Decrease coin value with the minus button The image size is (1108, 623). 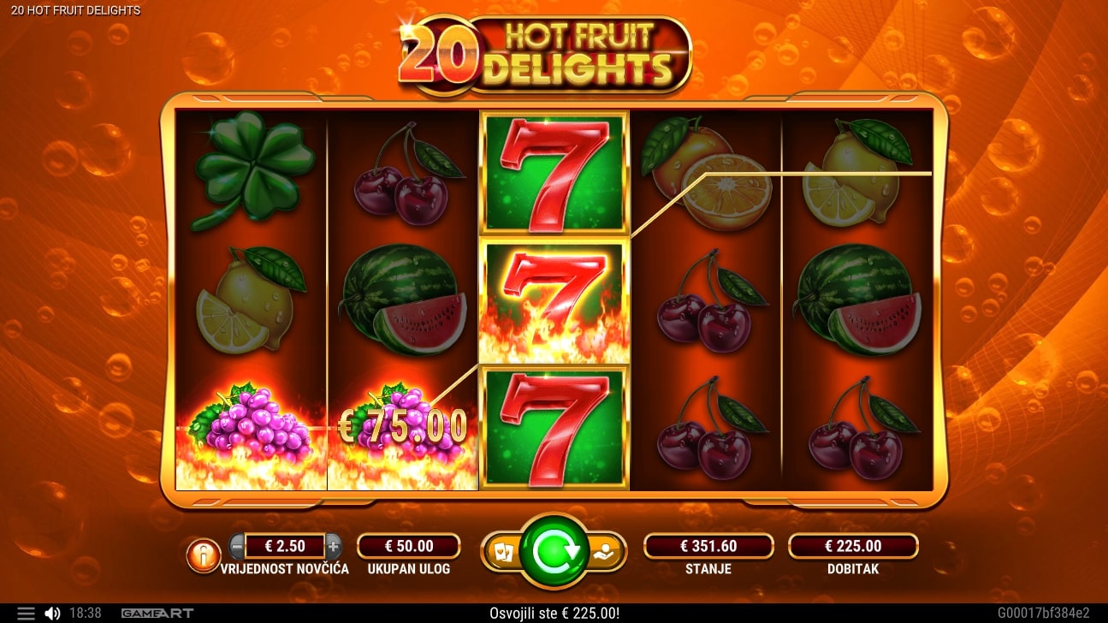[237, 546]
